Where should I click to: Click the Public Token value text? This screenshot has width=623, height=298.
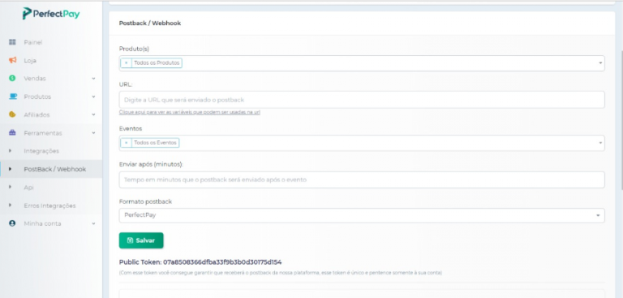coord(222,262)
